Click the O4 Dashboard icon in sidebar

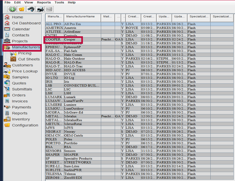pos(7,23)
